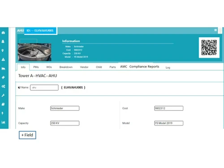Click the user/lock icon in sidebar

[3, 42]
